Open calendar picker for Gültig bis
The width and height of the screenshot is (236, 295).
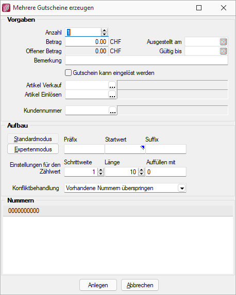[x=224, y=51]
